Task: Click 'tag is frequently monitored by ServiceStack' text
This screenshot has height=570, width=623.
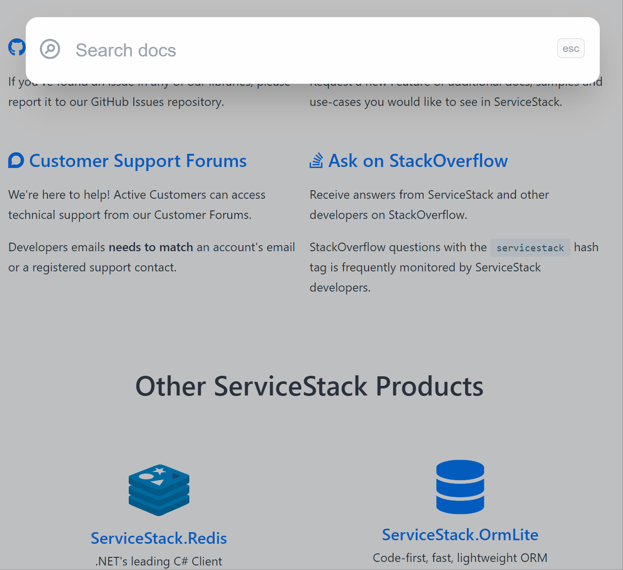Action: 425,267
